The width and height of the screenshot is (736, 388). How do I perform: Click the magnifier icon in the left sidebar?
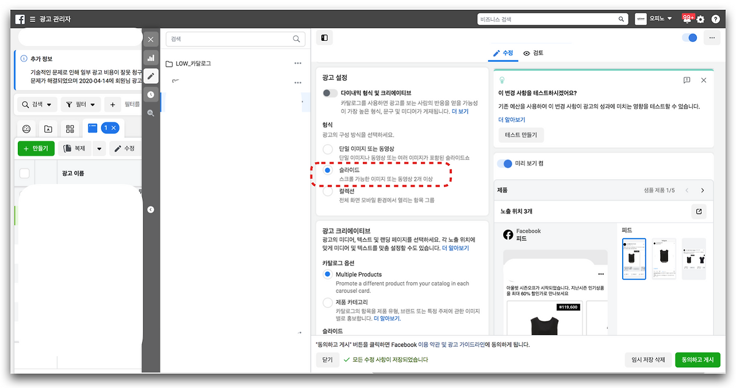pos(151,113)
